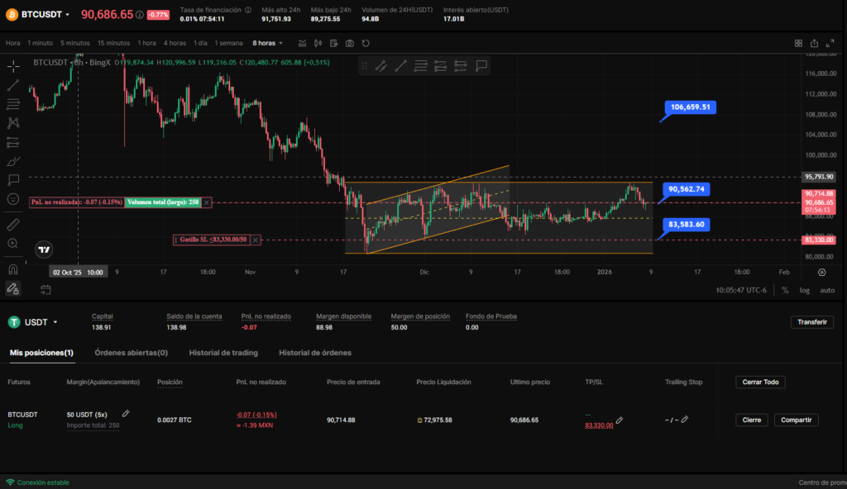Switch to Órdenes abiertas tab
847x489 pixels.
131,353
